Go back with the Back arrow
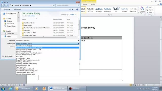The image size is (162, 91). 3,6
